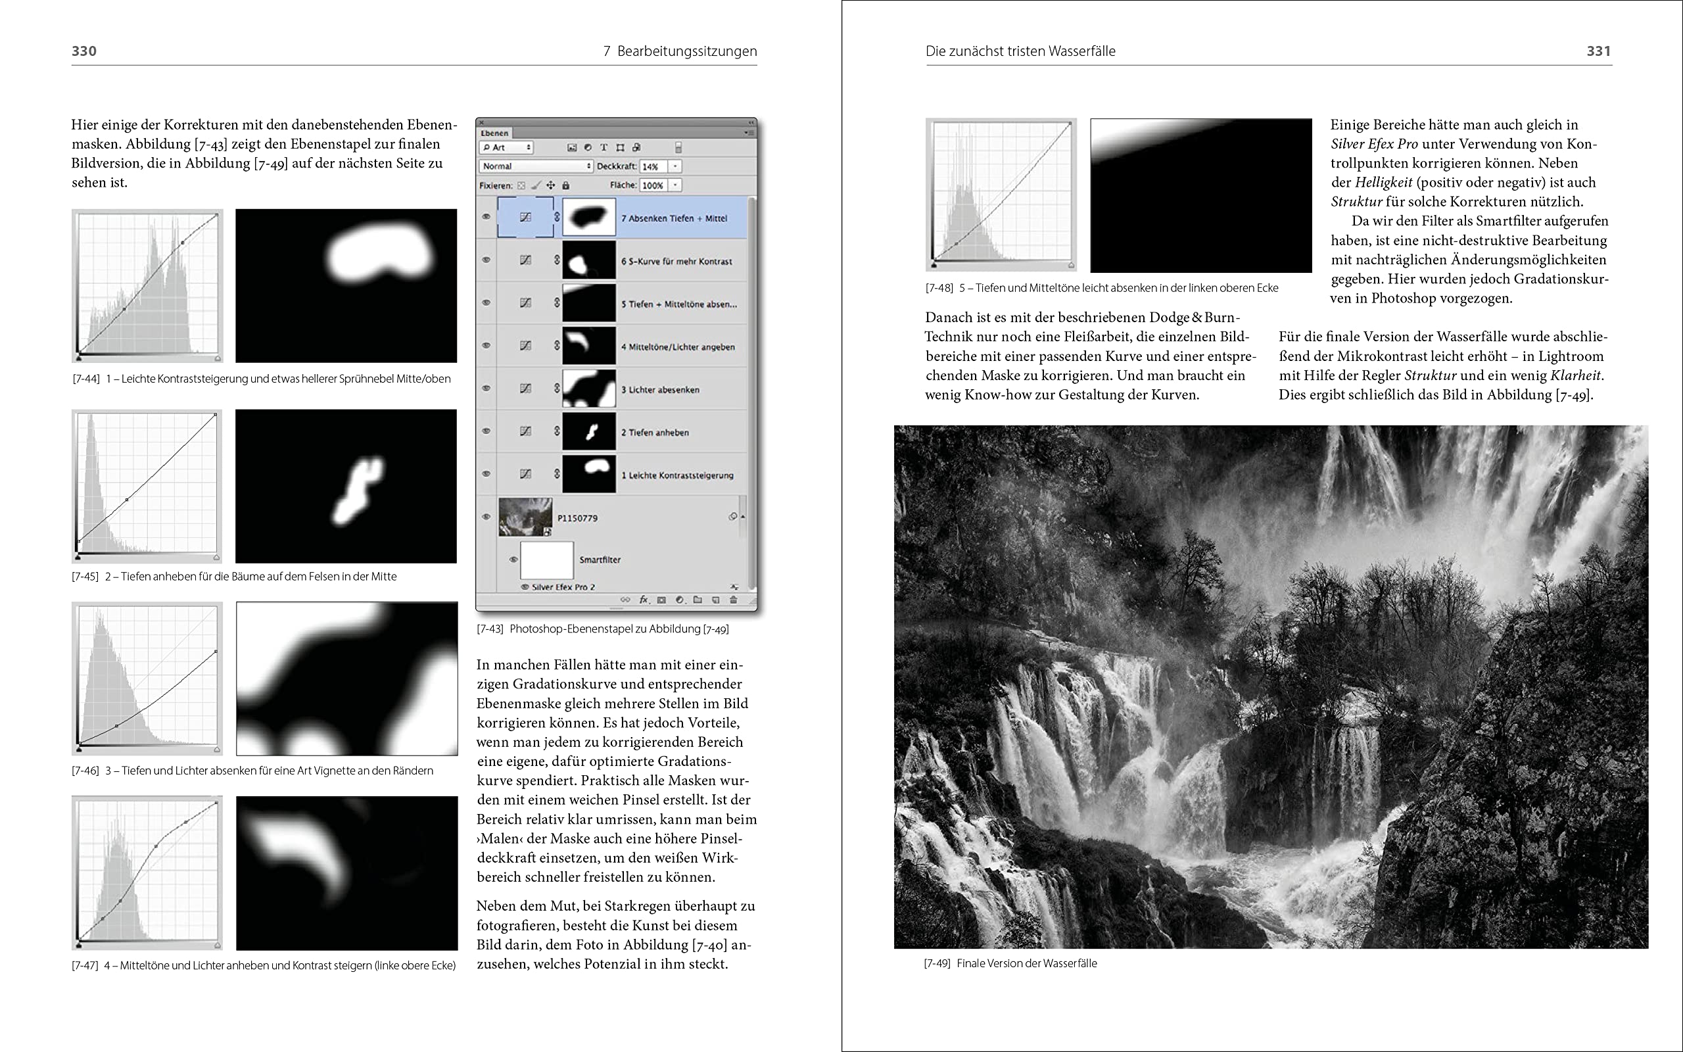Click the 'Silver Efex Pro 2' filter entry
Viewport: 1683px width, 1052px height.
pos(564,587)
